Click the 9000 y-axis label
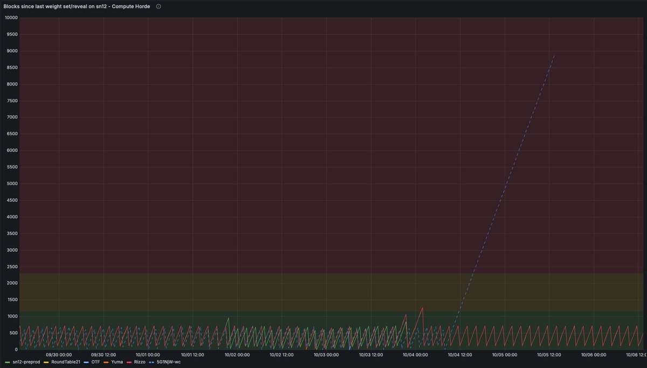Screen dimensions: 647x368 pos(12,51)
